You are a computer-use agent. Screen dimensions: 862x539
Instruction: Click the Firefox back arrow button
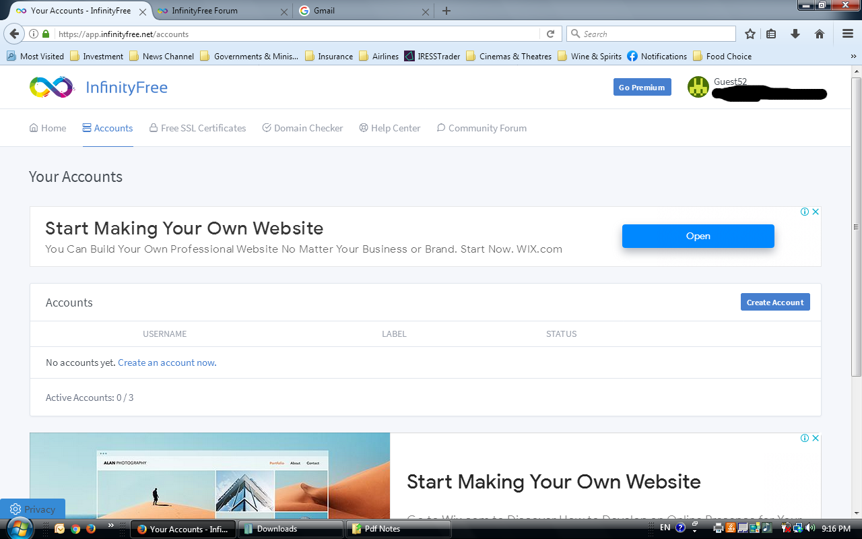pos(14,34)
